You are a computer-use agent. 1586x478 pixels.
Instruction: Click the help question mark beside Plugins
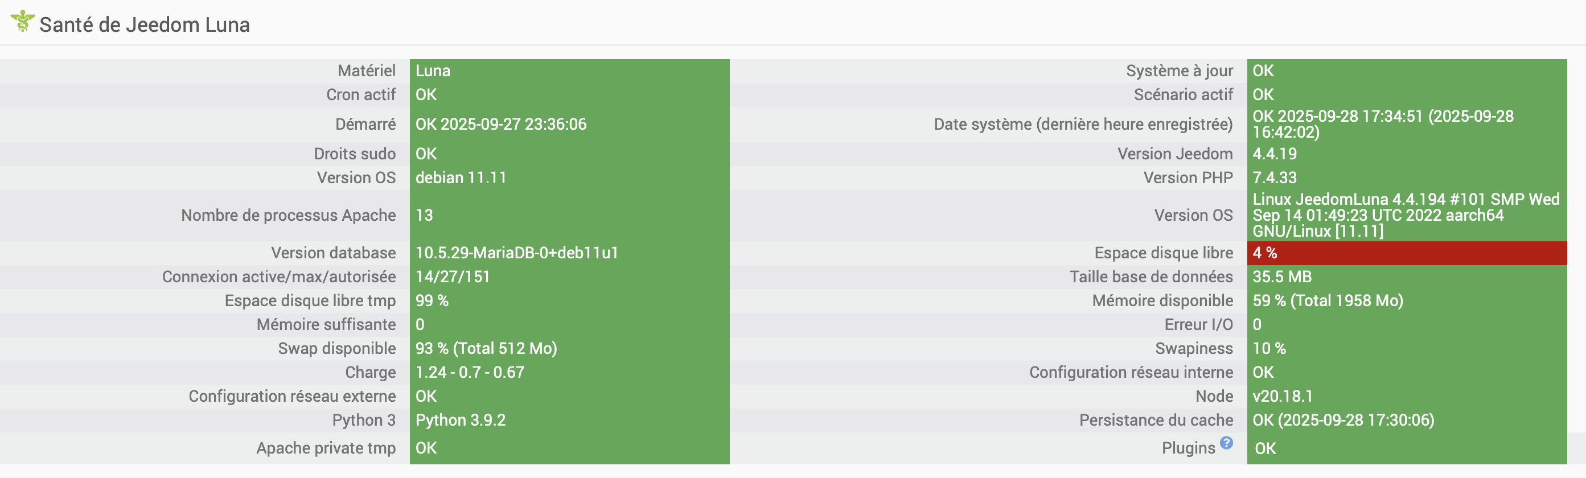(1226, 443)
